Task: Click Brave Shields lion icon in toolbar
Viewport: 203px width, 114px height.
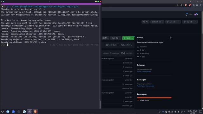Action: (186, 5)
